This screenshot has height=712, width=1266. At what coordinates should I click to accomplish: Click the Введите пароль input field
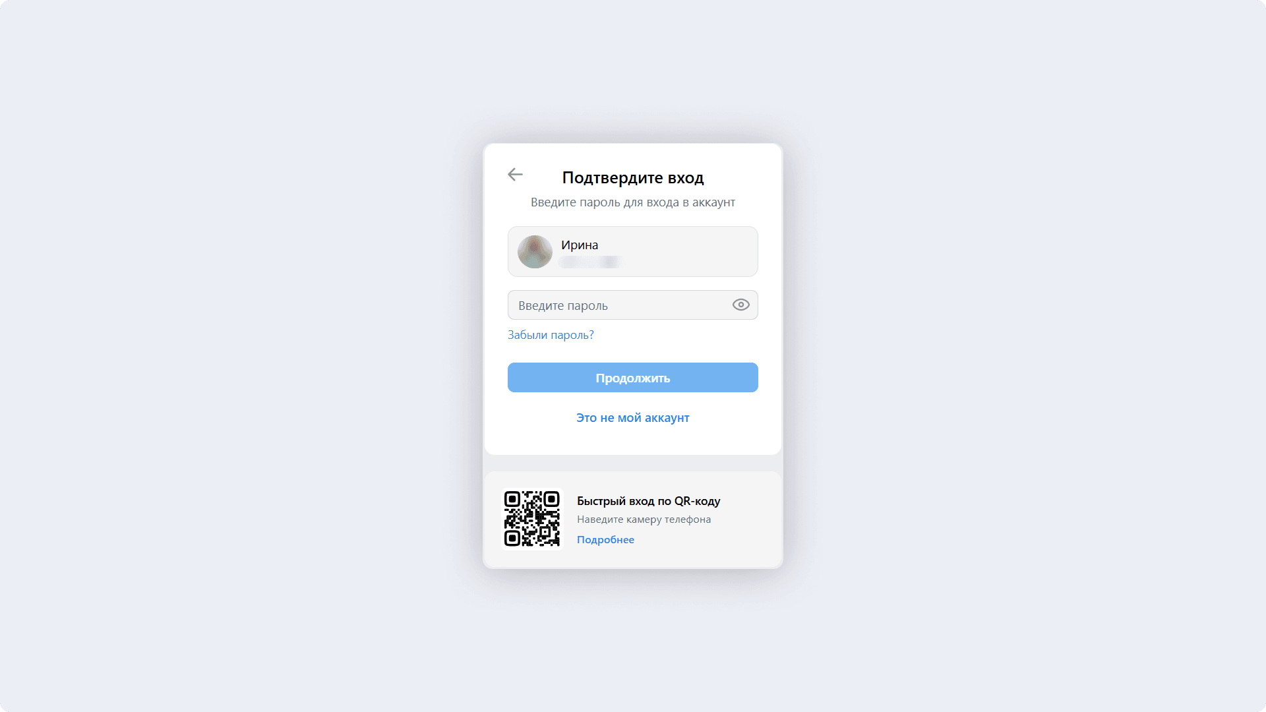[632, 305]
